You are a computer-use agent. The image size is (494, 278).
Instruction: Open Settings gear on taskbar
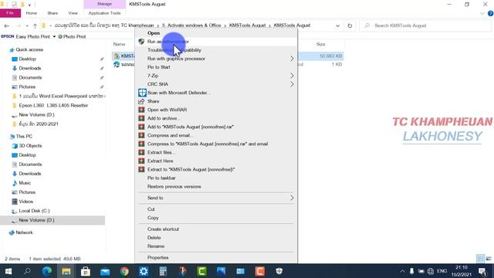(144, 271)
